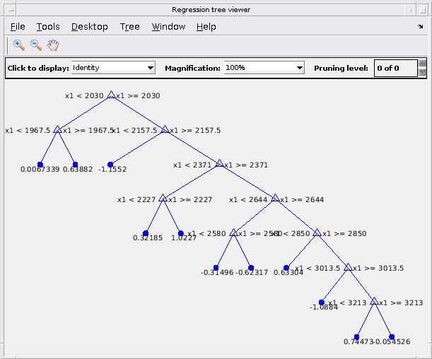This screenshot has width=432, height=359.
Task: Decrease pruning level with down arrow
Action: [422, 72]
